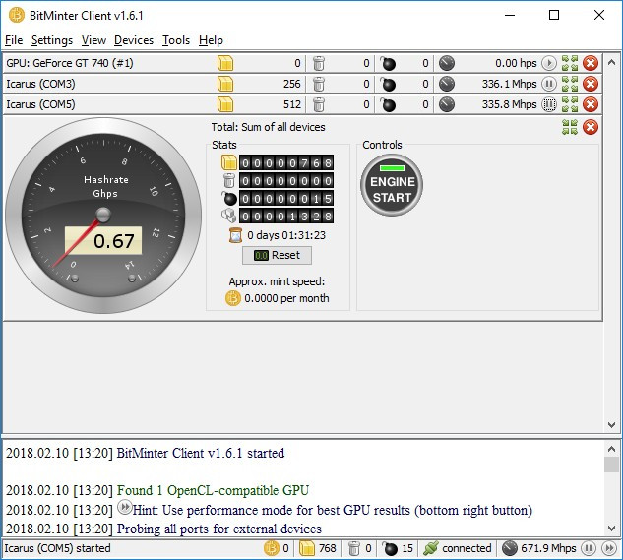
Task: Click the 'Found 1 OpenCL-compatible GPU' log line
Action: click(x=213, y=490)
